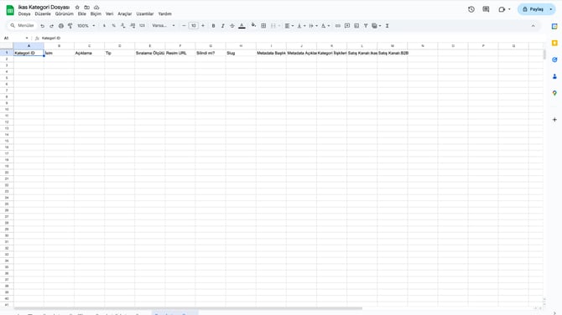Click the undo icon in toolbar
This screenshot has width=562, height=315.
coord(42,26)
